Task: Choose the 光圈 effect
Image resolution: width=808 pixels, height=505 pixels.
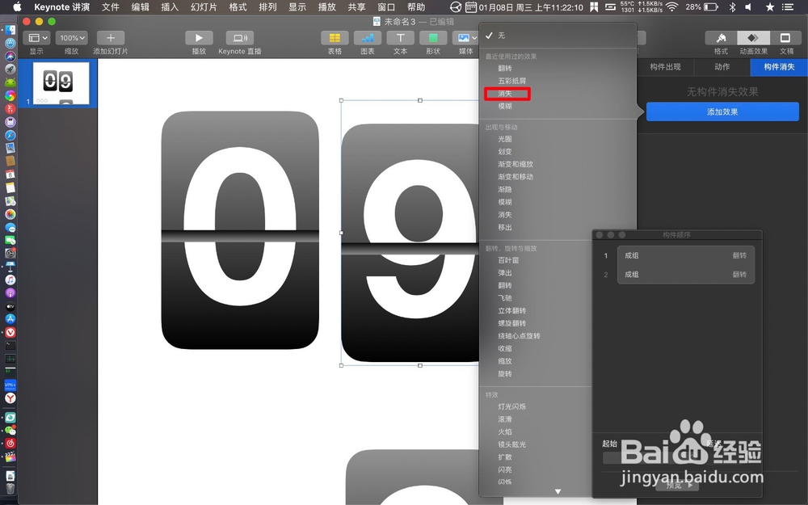Action: (505, 139)
